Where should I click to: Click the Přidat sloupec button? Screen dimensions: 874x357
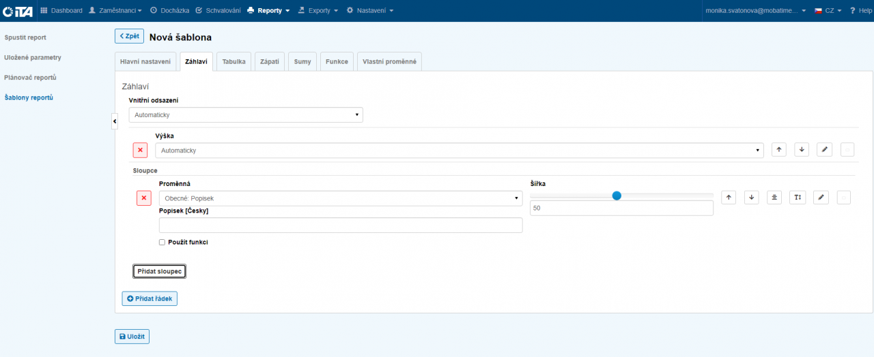tap(159, 271)
